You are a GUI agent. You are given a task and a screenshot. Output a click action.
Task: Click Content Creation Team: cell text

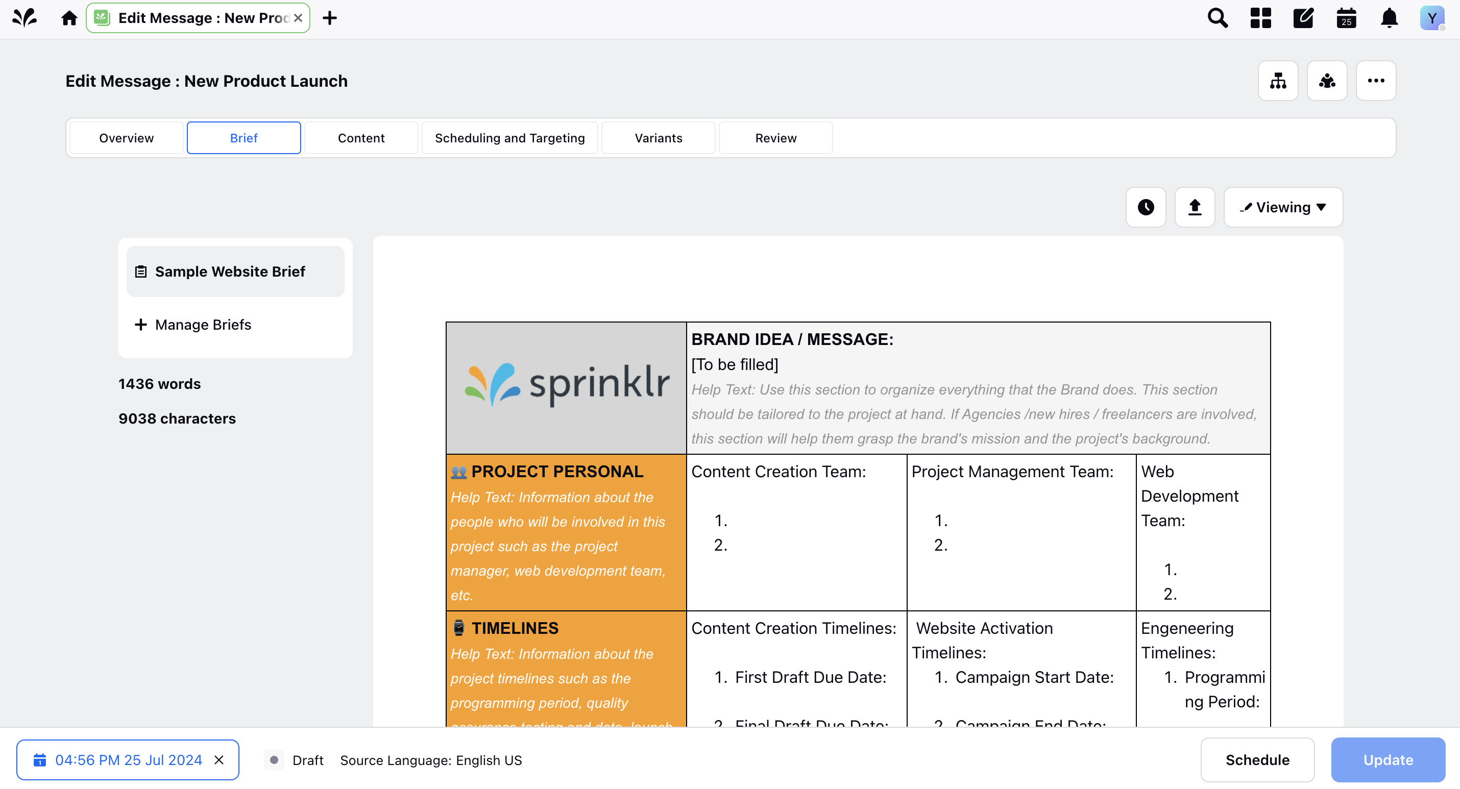[x=778, y=472]
